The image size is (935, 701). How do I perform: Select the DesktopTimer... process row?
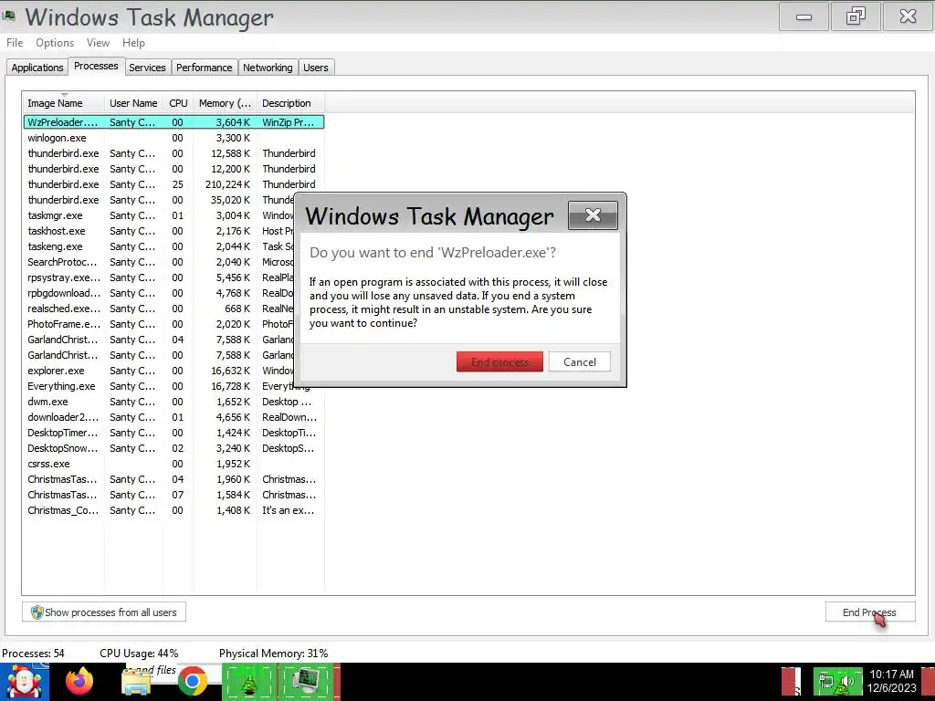click(x=173, y=432)
